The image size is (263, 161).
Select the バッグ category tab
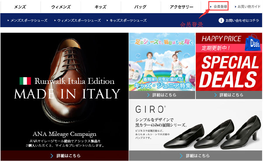coord(141,7)
